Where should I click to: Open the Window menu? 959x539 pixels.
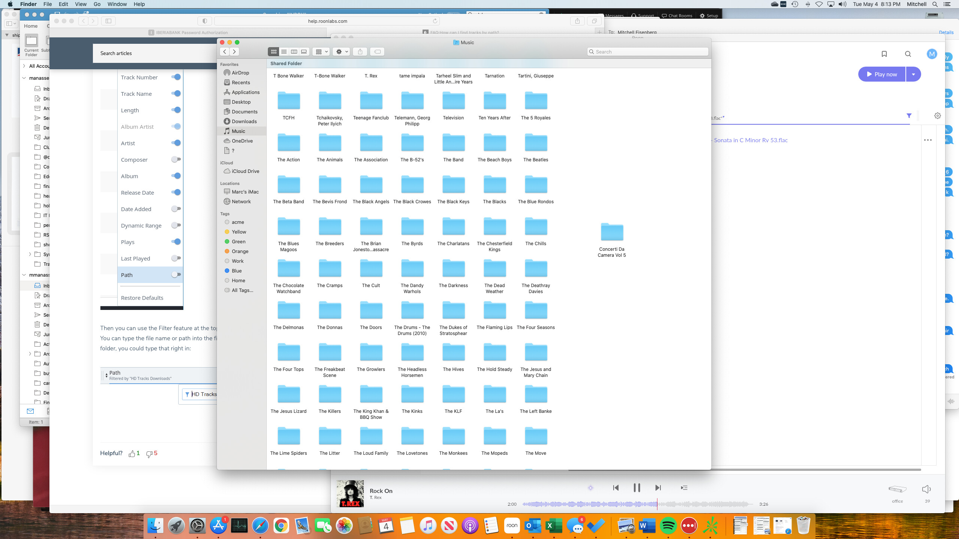[x=117, y=4]
